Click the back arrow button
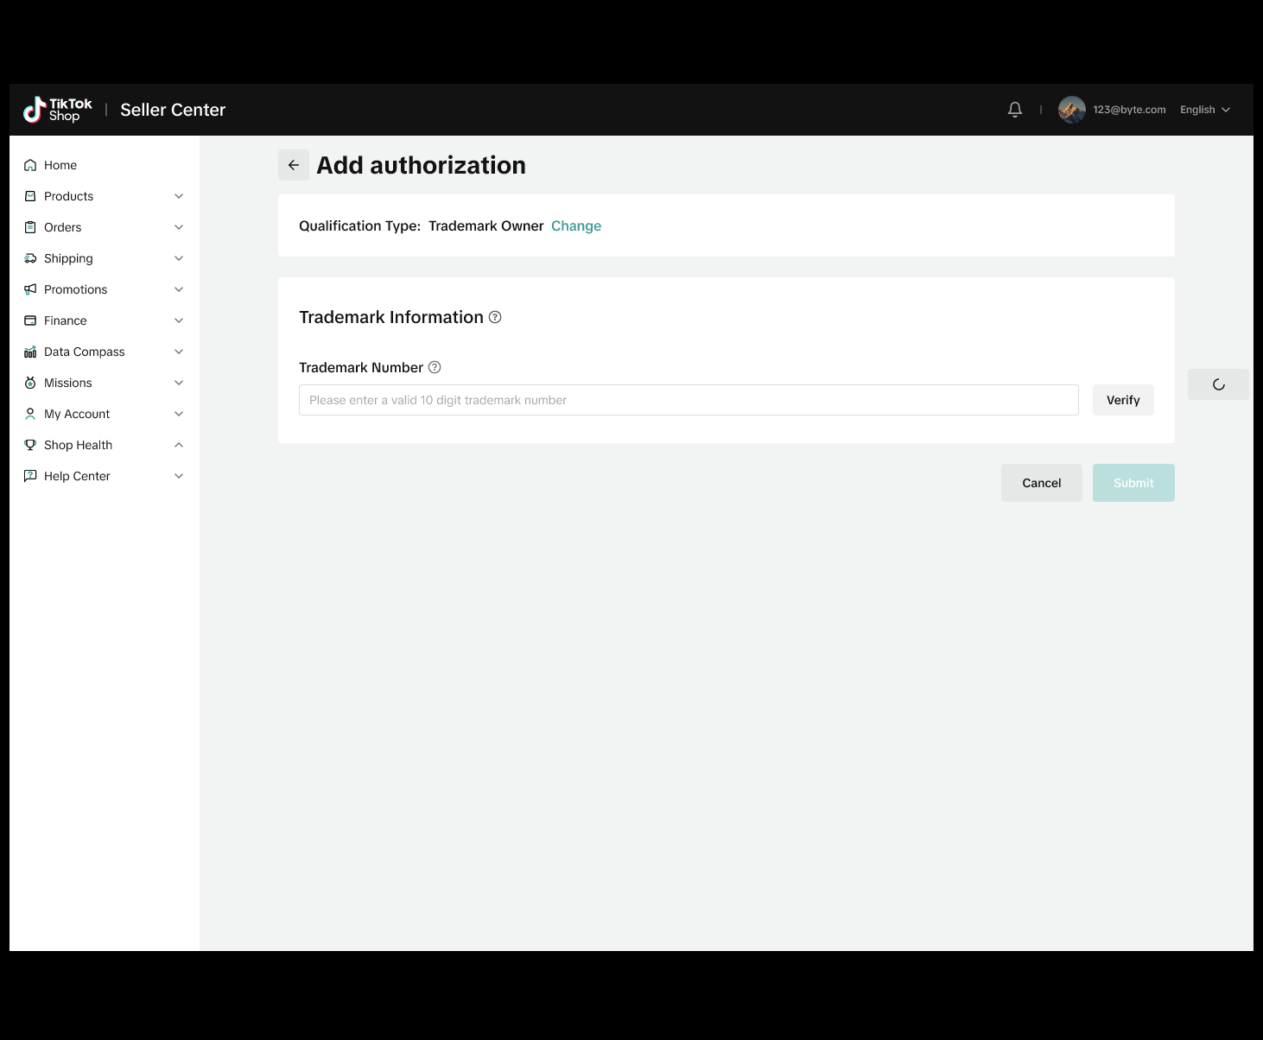This screenshot has width=1263, height=1040. pos(294,165)
